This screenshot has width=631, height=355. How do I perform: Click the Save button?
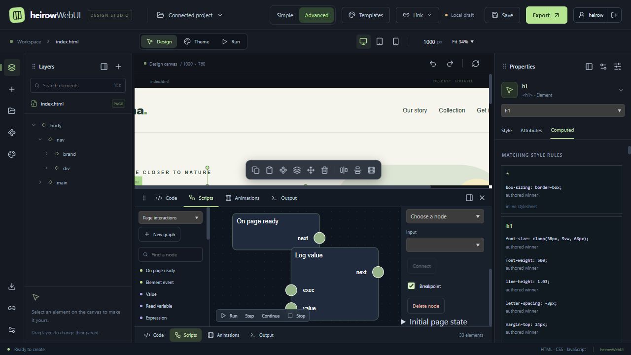click(502, 15)
